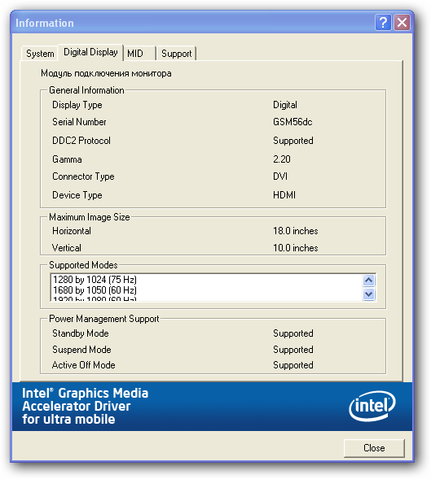The width and height of the screenshot is (431, 479).
Task: Switch to the System tab
Action: pos(40,54)
